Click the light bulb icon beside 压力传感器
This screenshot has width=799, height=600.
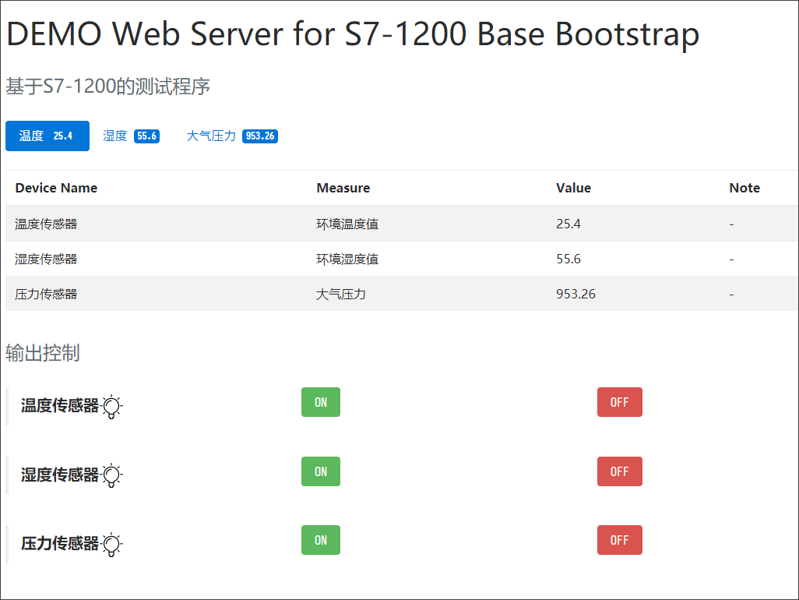111,544
